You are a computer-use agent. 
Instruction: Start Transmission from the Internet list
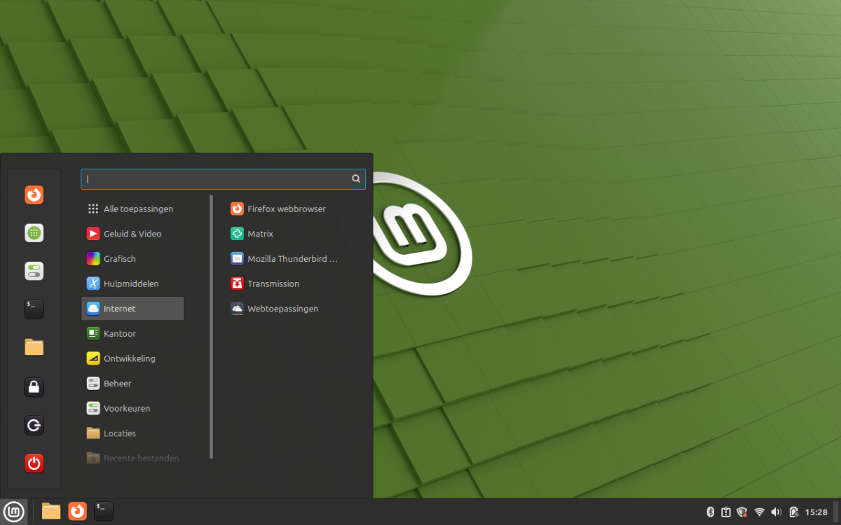[273, 283]
